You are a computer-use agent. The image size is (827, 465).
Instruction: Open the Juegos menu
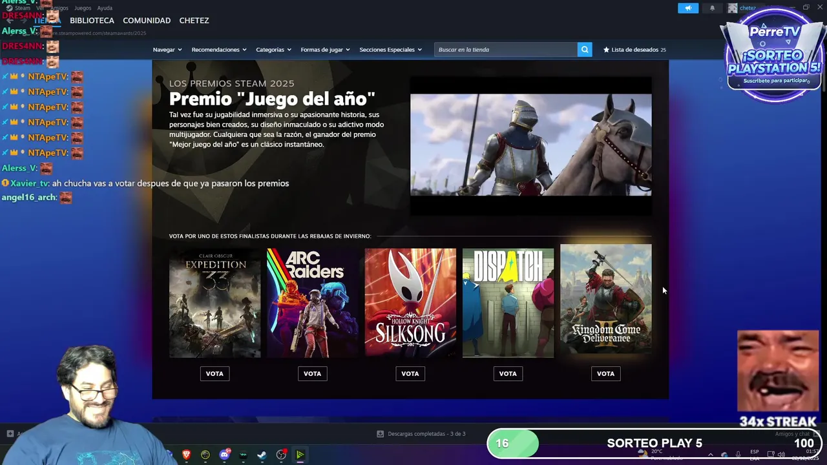[83, 8]
